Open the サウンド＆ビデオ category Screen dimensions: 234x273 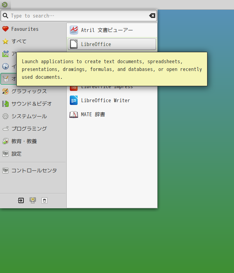coord(33,104)
